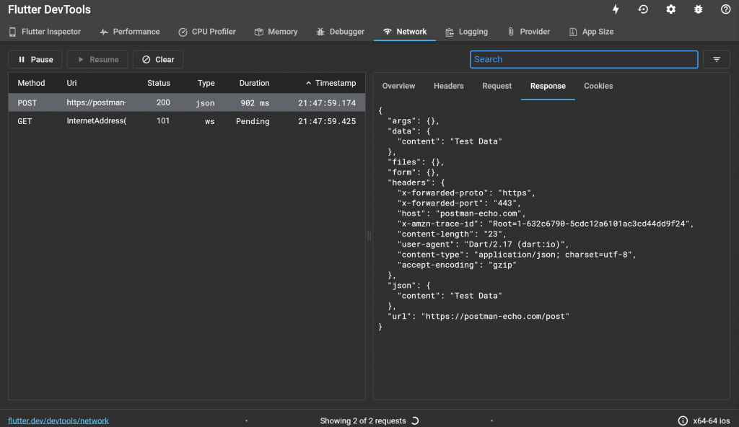Sort by the Type column header
Image resolution: width=739 pixels, height=427 pixels.
[x=206, y=83]
